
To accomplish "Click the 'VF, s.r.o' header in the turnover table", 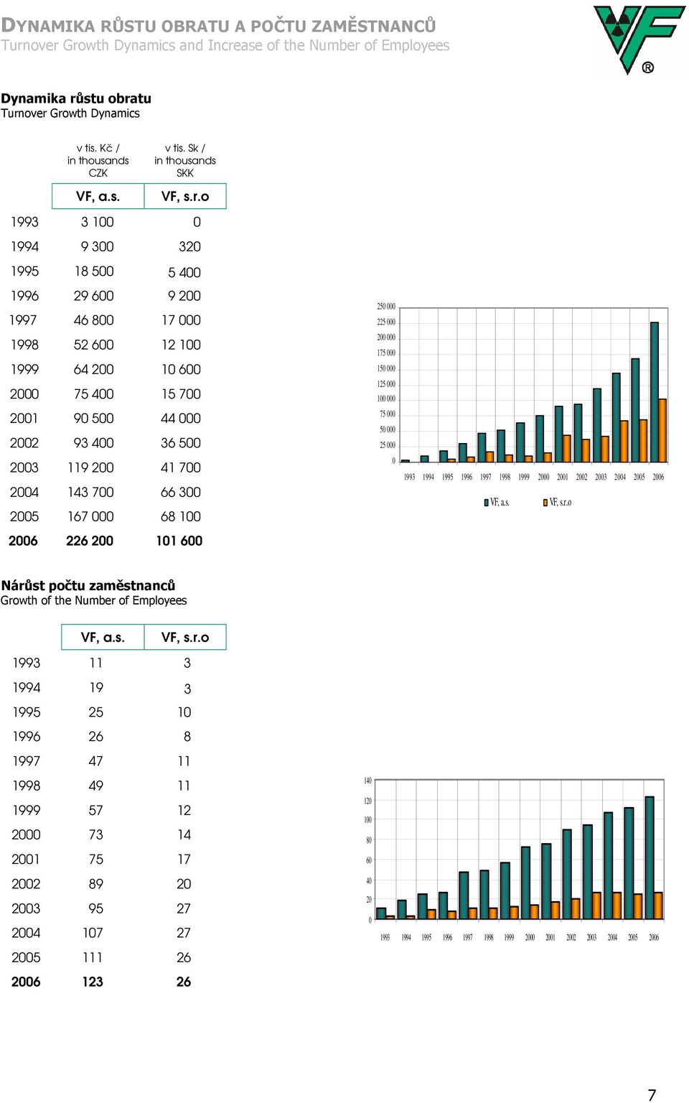I will coord(185,197).
